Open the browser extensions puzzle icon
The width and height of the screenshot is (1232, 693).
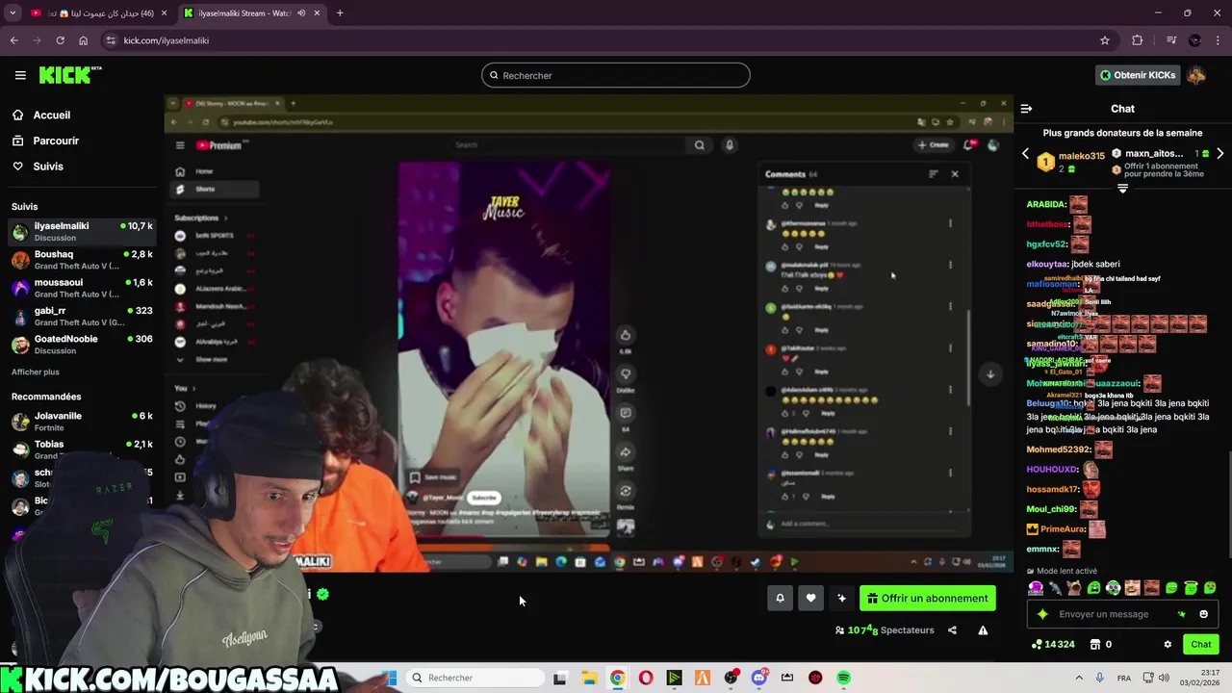coord(1137,40)
